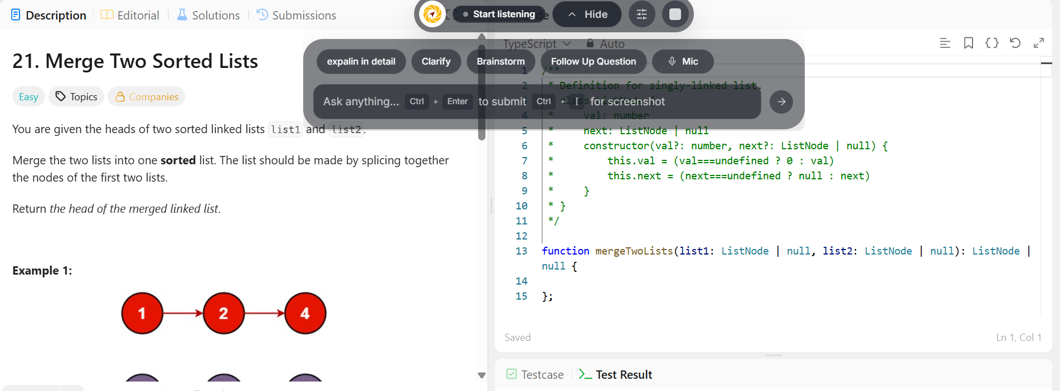1060x391 pixels.
Task: Click line number 14 in the editor
Action: click(x=521, y=281)
